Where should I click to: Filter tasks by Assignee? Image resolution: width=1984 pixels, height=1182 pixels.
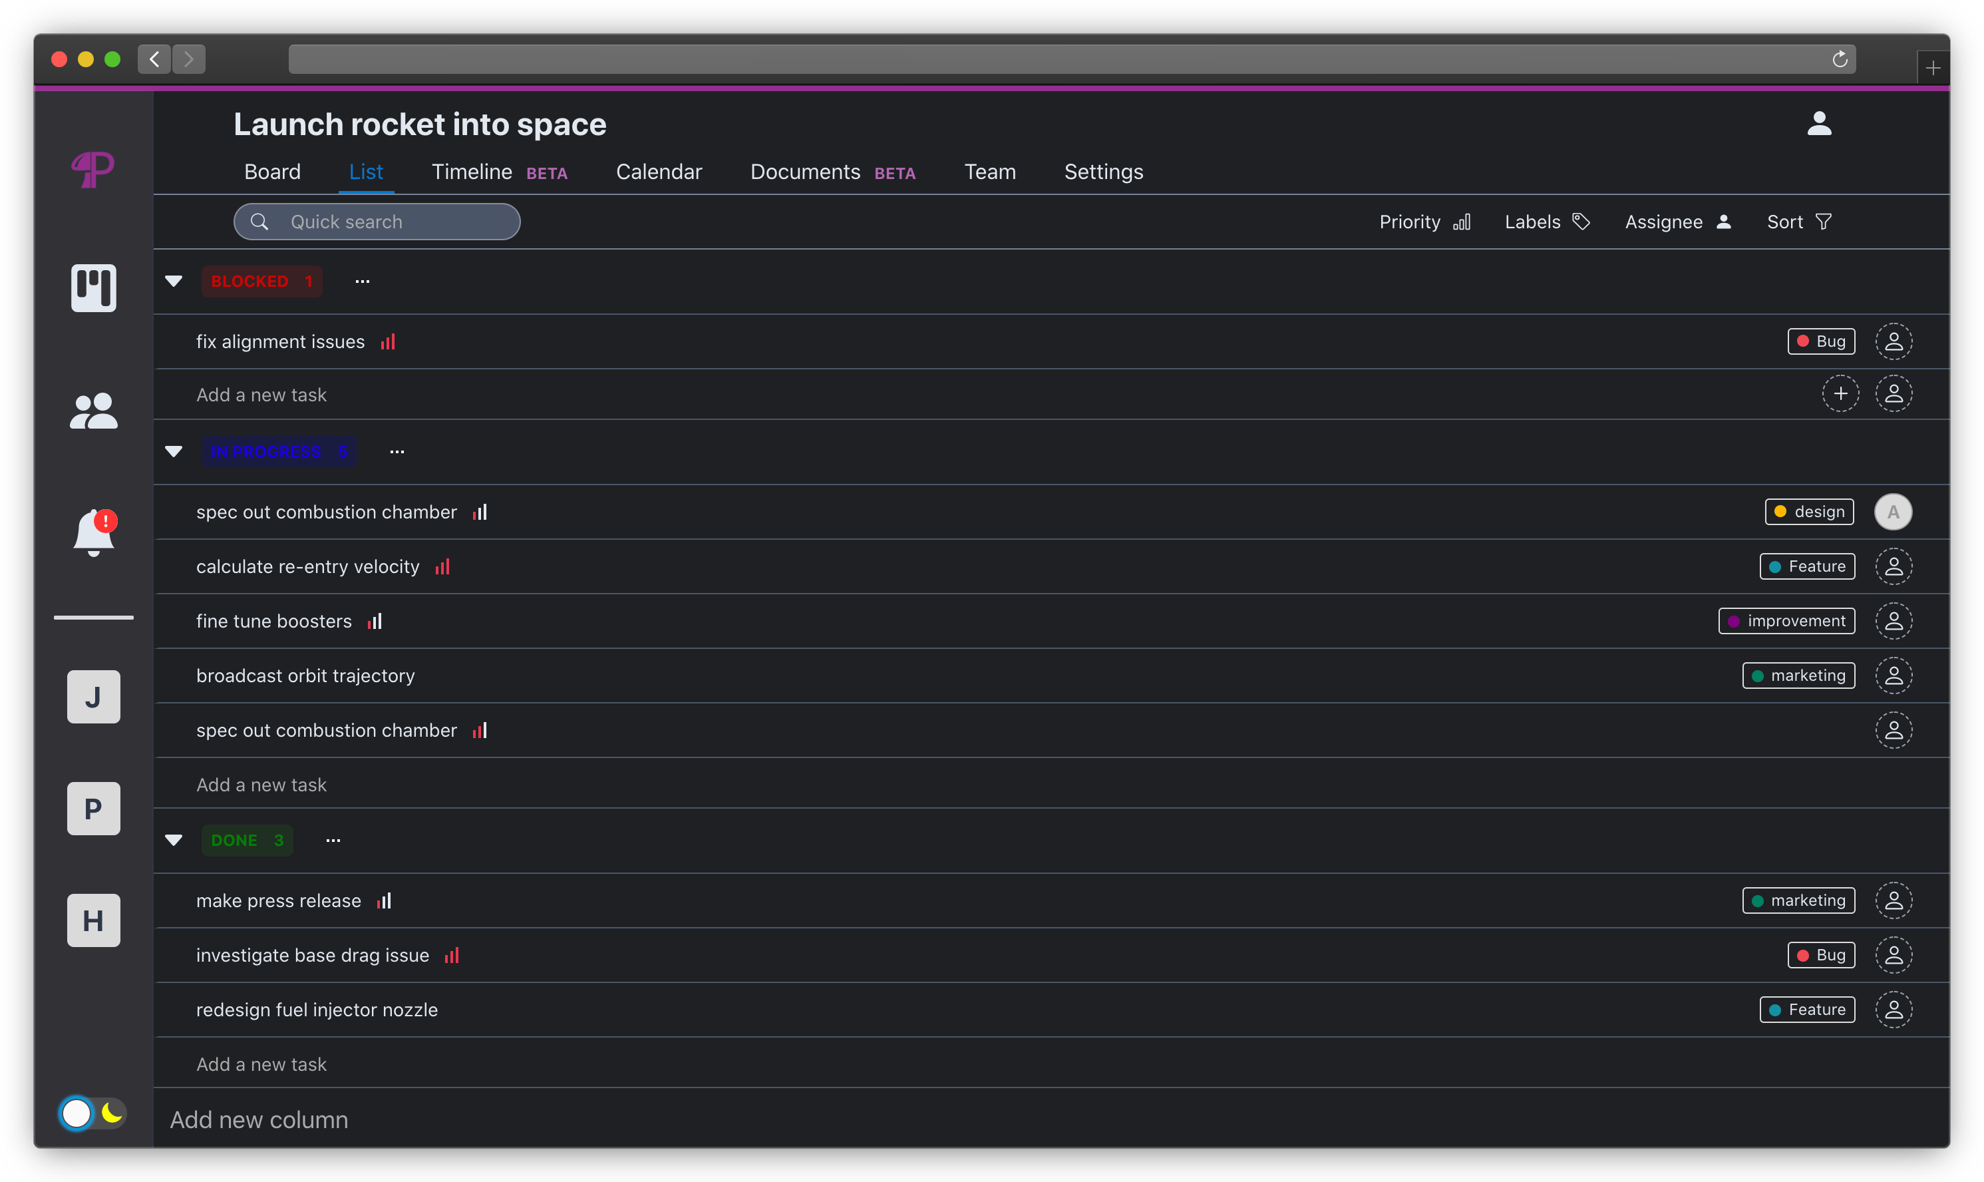(1677, 222)
